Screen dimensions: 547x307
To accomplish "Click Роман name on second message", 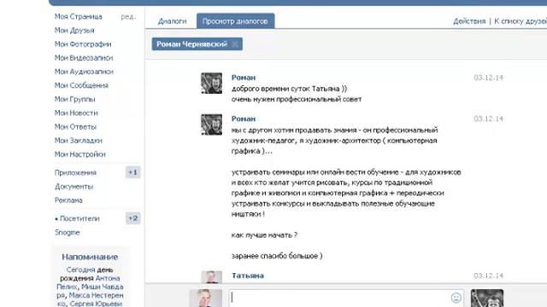I will click(x=244, y=119).
